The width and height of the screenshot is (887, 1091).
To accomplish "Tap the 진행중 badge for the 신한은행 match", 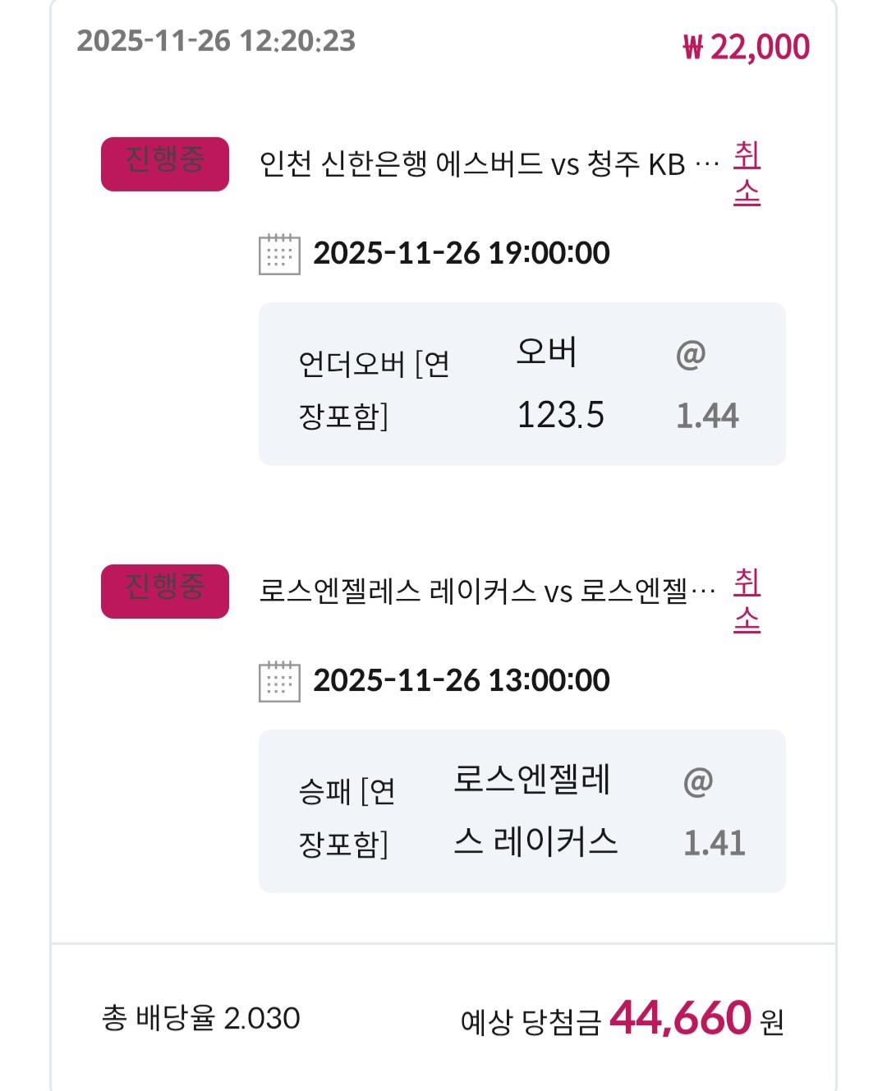I will [165, 164].
